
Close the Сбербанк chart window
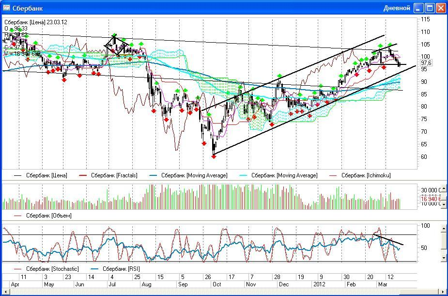pyautogui.click(x=441, y=8)
